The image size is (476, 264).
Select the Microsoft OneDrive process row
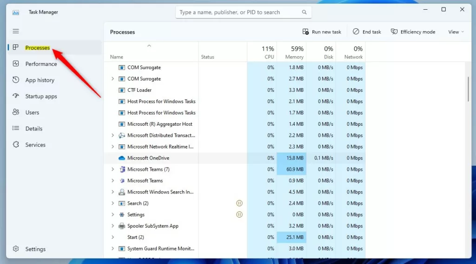[235, 158]
